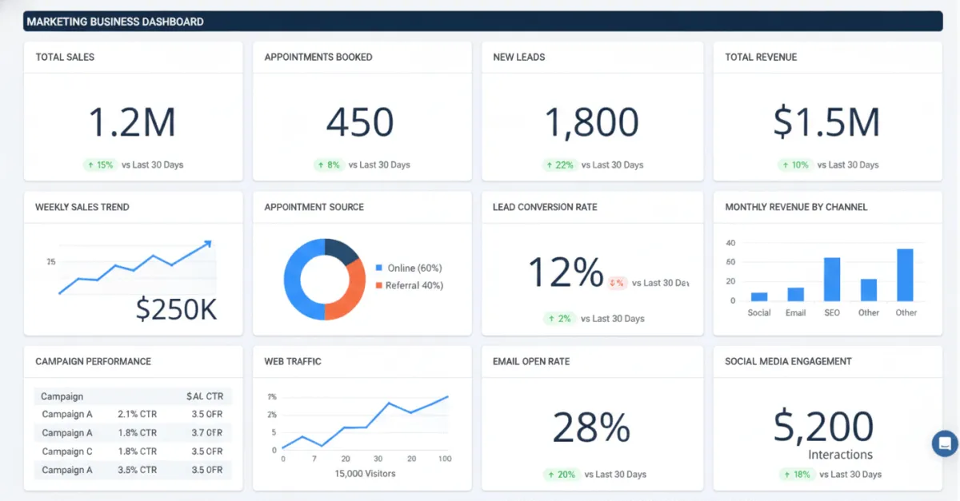Image resolution: width=960 pixels, height=501 pixels.
Task: Click the $AL CTR column header
Action: click(205, 396)
